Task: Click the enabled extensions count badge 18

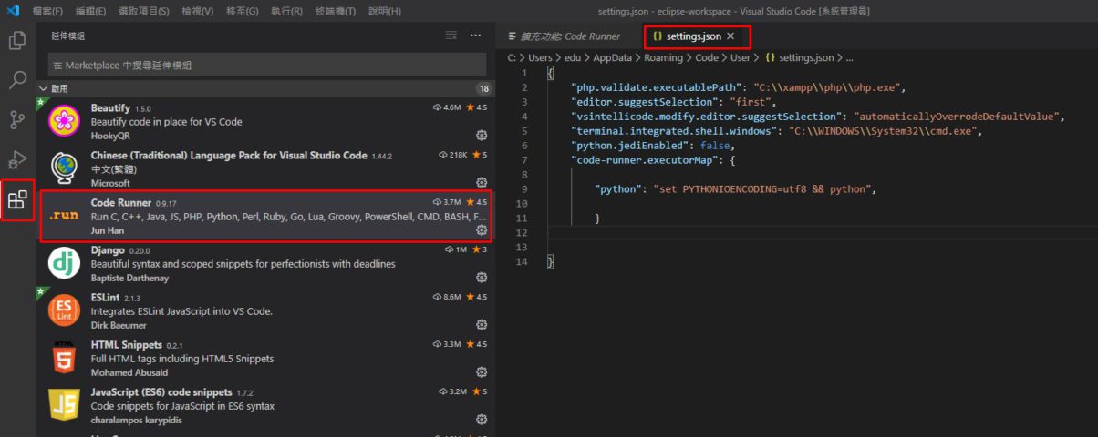Action: click(x=483, y=88)
